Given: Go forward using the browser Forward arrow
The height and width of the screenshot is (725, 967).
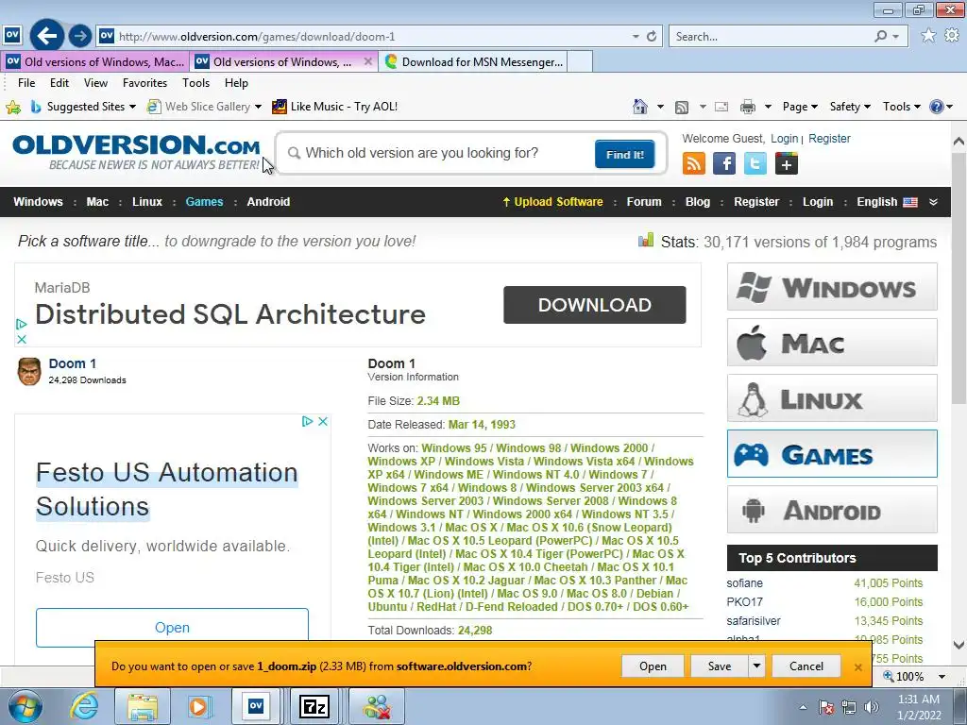Looking at the screenshot, I should point(80,36).
